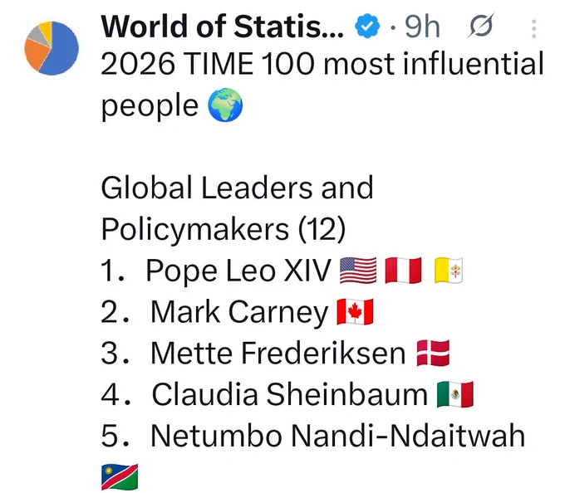Click the "Global Leaders and" heading text
Image resolution: width=565 pixels, height=493 pixels.
tap(237, 188)
